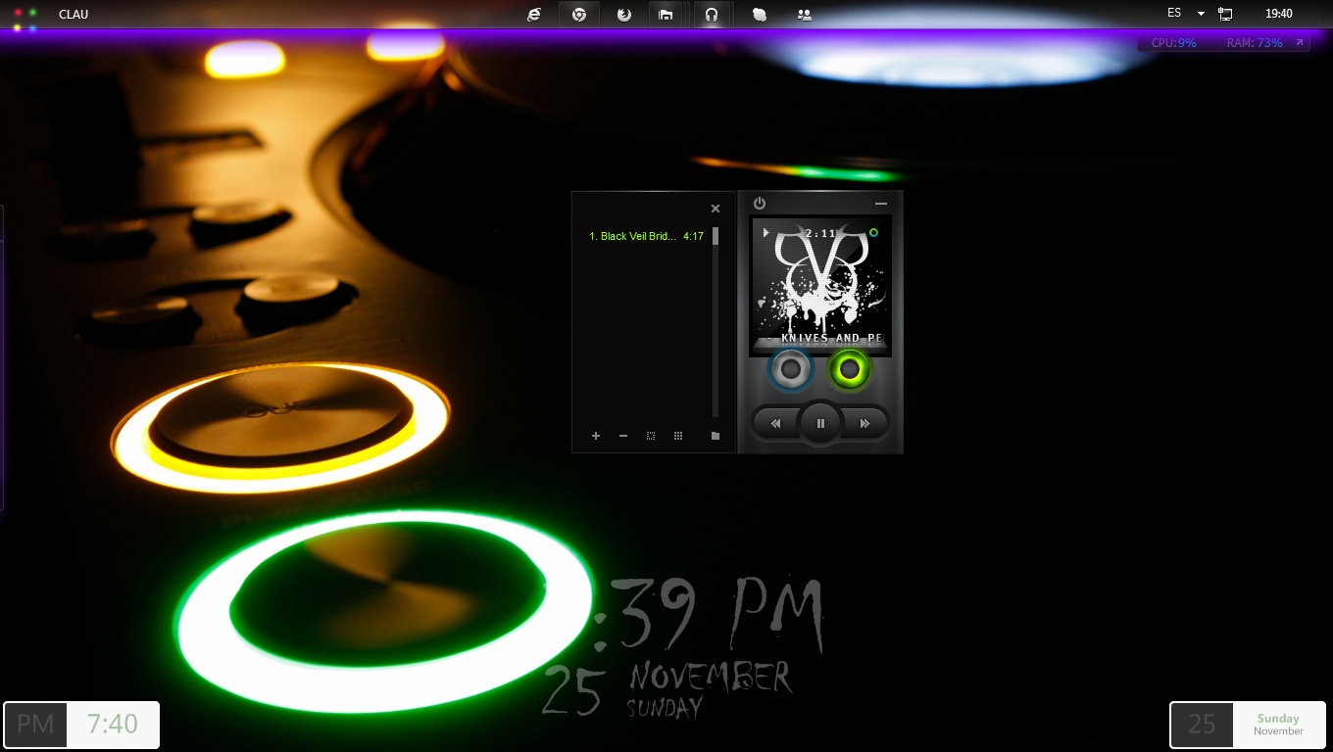Click the colored start orb at top-left corner

pos(25,20)
